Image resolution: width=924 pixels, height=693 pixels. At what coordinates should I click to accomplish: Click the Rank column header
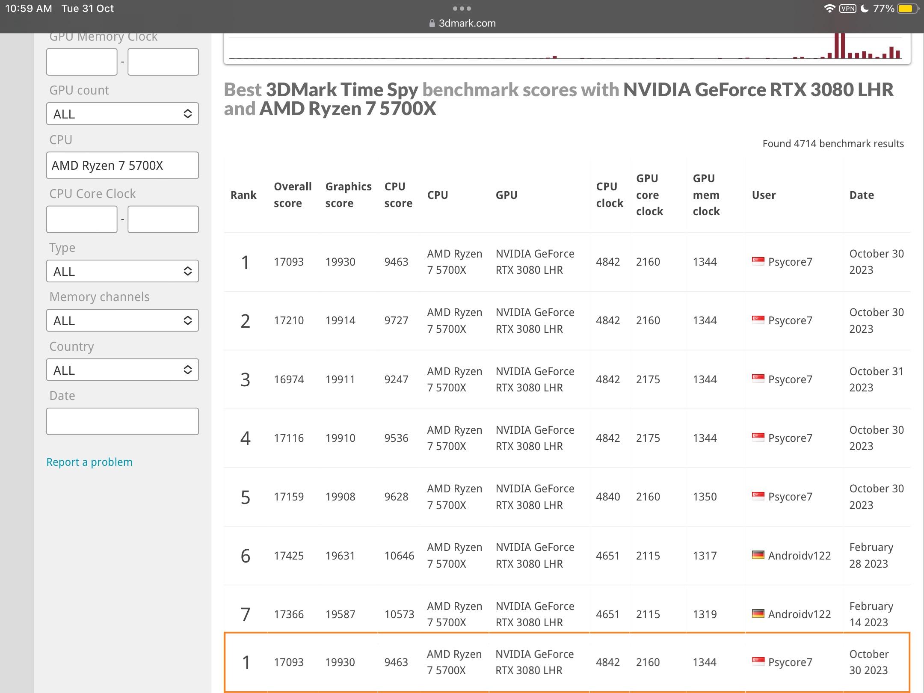243,195
